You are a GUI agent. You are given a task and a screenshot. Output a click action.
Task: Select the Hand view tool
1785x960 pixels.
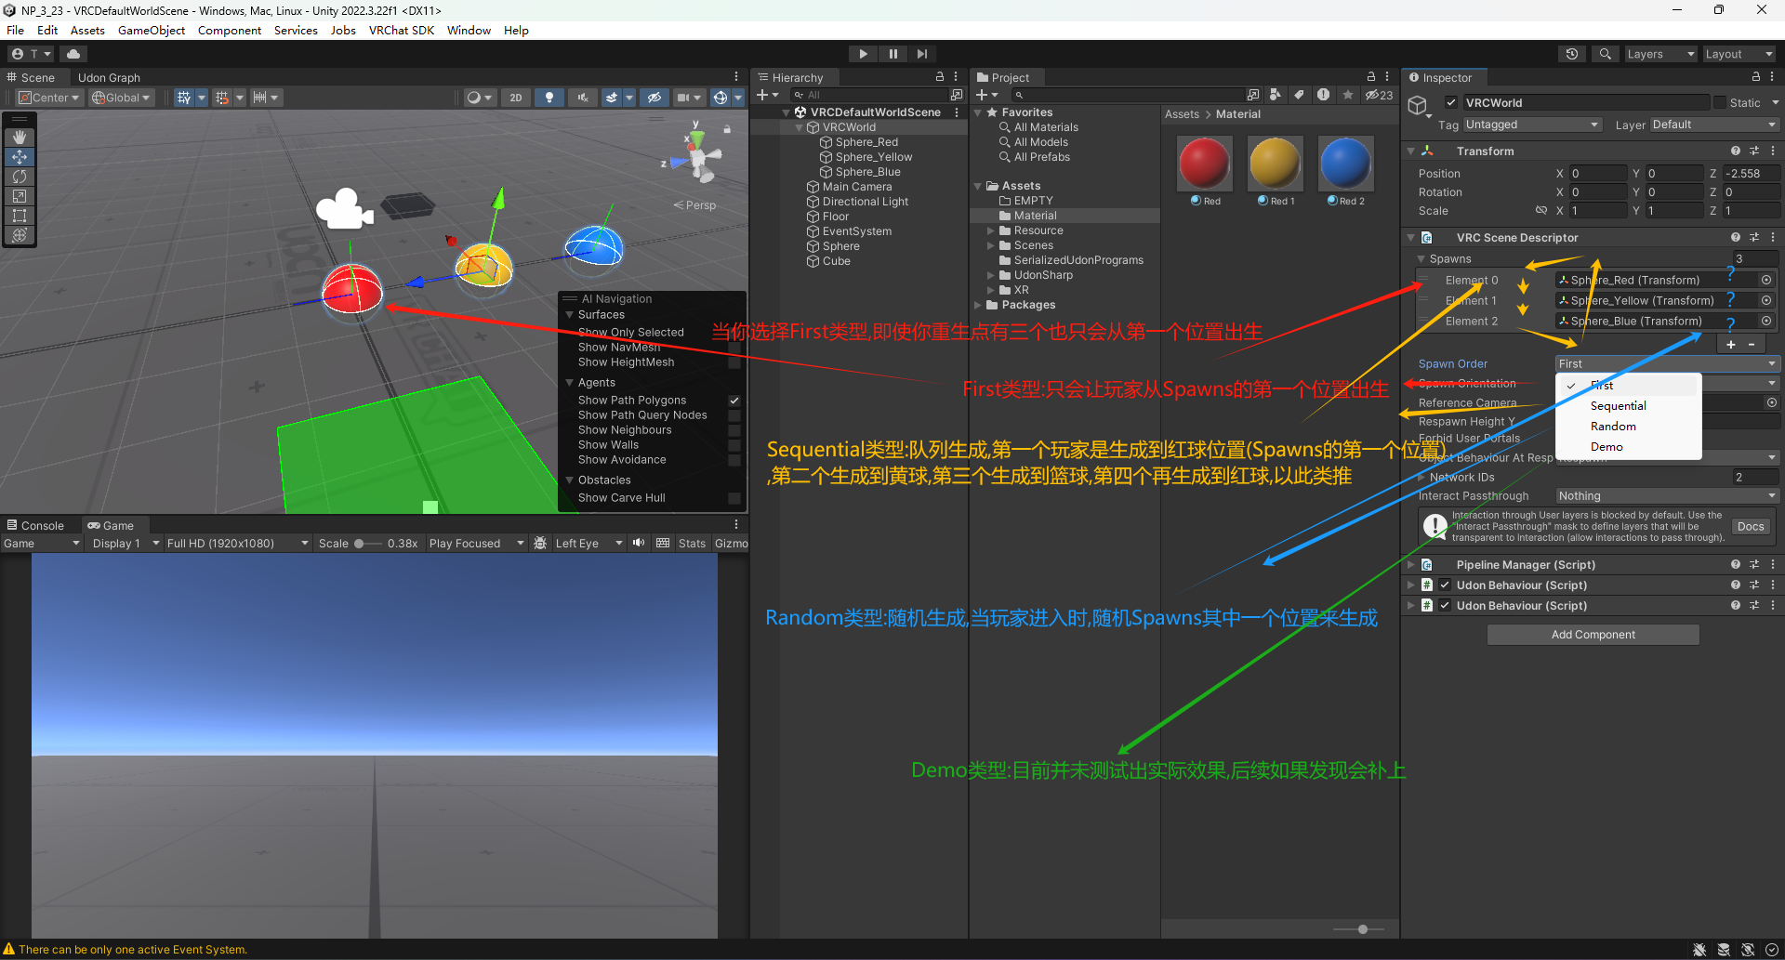tap(20, 138)
